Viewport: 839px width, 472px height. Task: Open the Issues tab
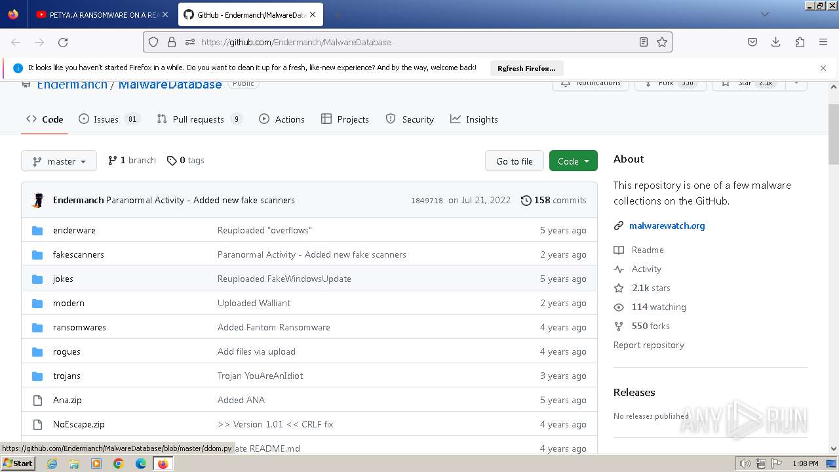(x=109, y=119)
